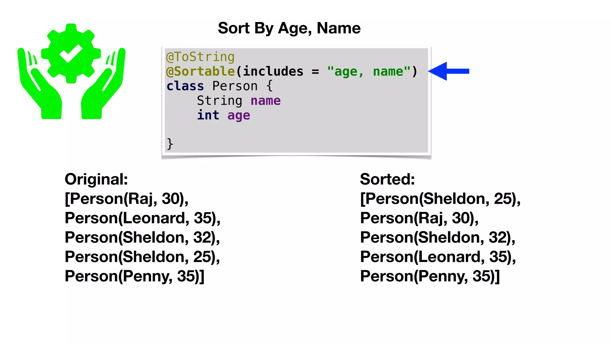Click the green gear with checkmark icon

[x=71, y=53]
